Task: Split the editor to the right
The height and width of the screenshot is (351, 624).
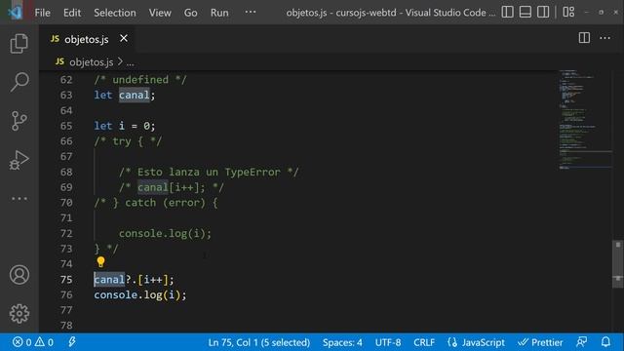Action: pos(584,38)
